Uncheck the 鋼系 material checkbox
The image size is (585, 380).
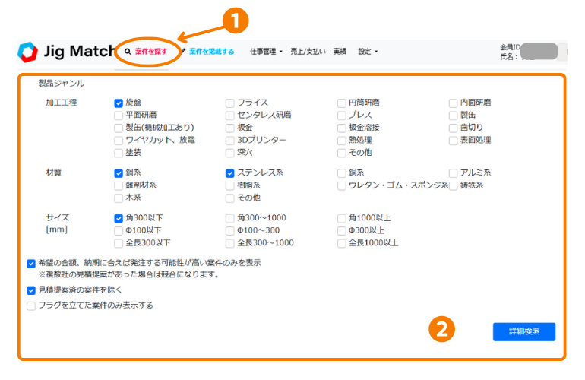click(119, 173)
